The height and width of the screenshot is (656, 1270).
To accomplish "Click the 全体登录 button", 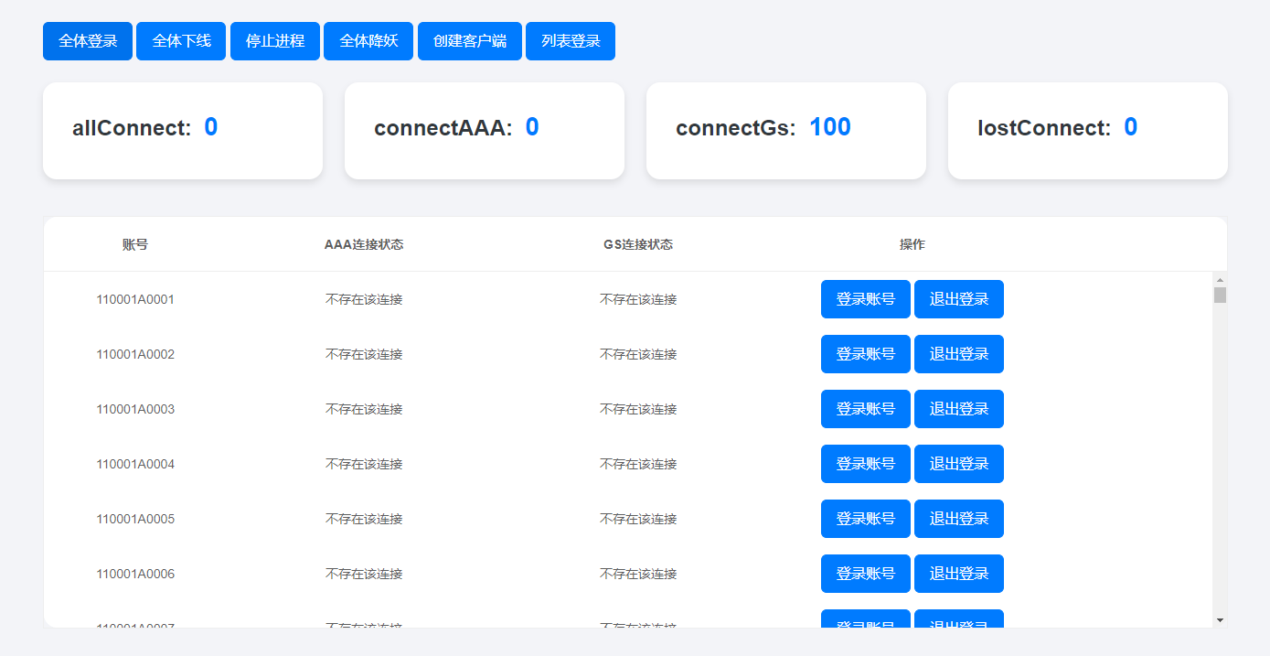I will pos(88,41).
